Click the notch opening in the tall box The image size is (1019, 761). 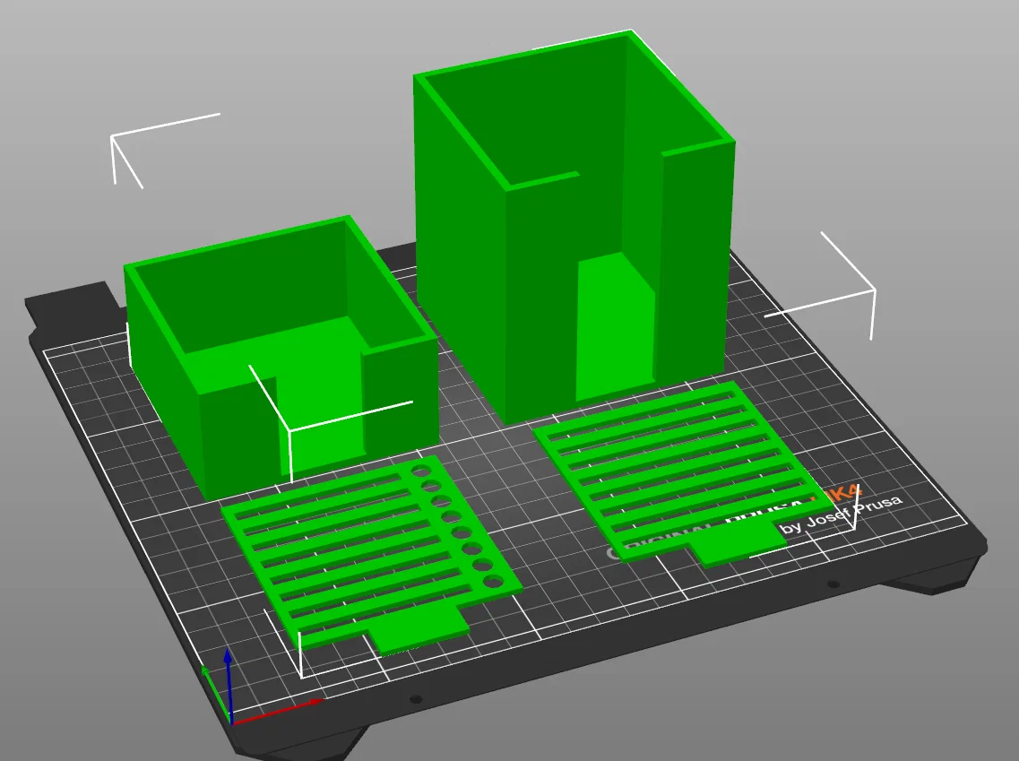point(616,325)
